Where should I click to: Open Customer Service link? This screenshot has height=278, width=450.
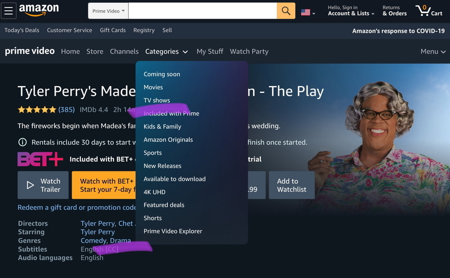click(69, 30)
